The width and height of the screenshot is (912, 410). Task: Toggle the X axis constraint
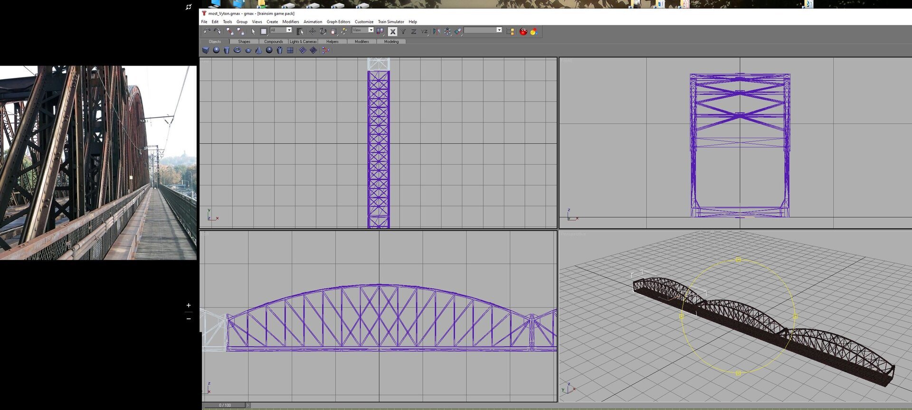pos(392,31)
